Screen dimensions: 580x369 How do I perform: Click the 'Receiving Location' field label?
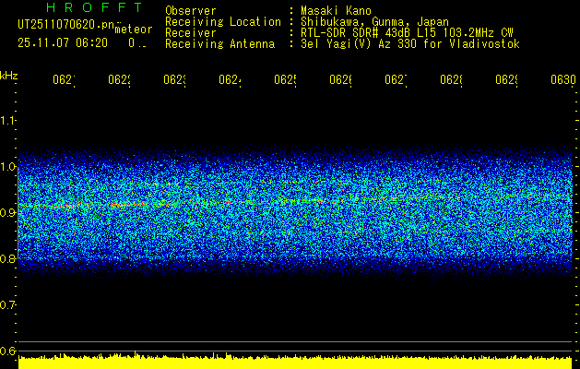click(x=222, y=21)
